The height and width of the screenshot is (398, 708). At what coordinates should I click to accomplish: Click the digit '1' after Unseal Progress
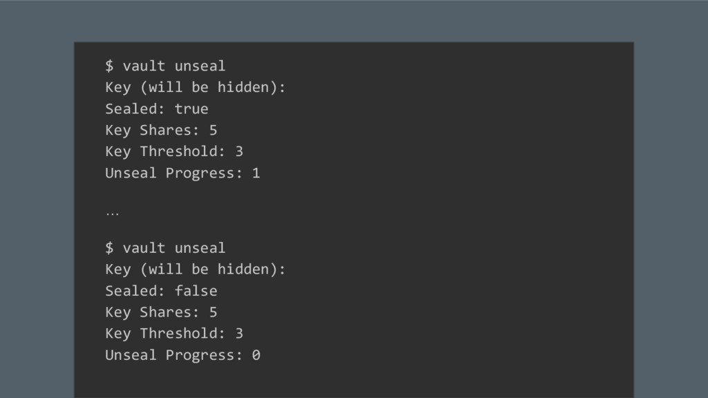256,173
